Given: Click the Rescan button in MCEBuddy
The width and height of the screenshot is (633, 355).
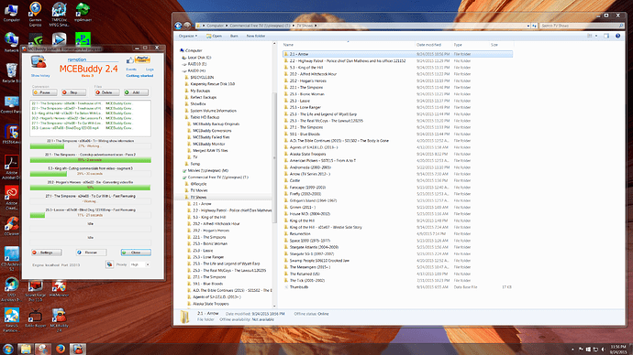Looking at the screenshot, I should [91, 253].
